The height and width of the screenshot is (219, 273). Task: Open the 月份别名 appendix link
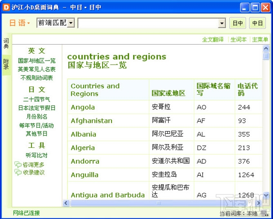36,117
